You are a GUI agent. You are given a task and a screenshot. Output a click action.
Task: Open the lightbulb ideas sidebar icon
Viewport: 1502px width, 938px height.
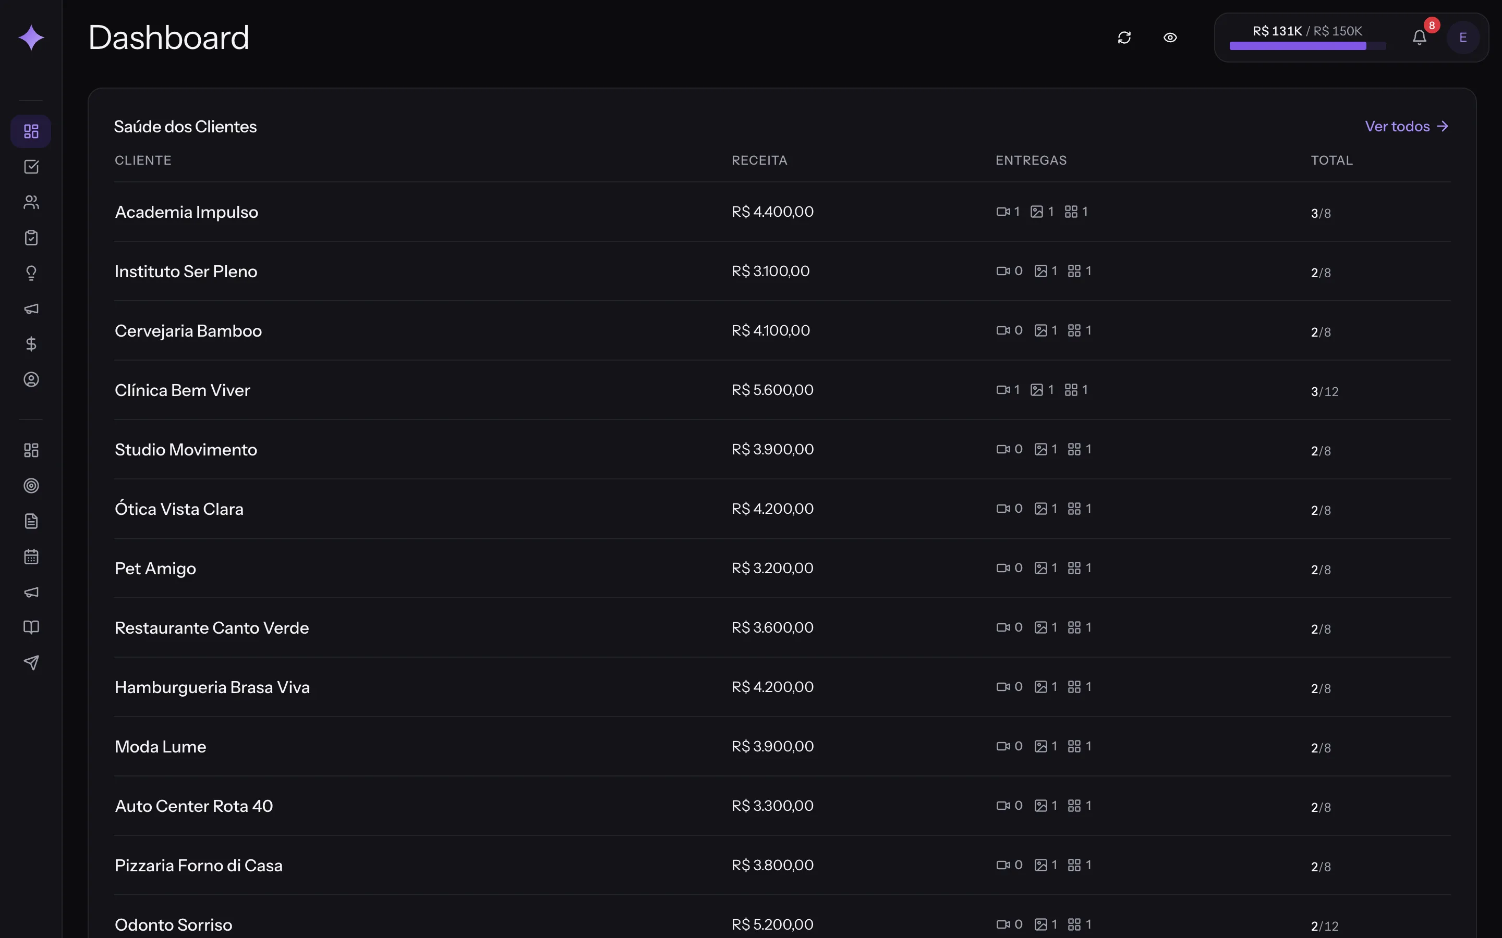(31, 273)
